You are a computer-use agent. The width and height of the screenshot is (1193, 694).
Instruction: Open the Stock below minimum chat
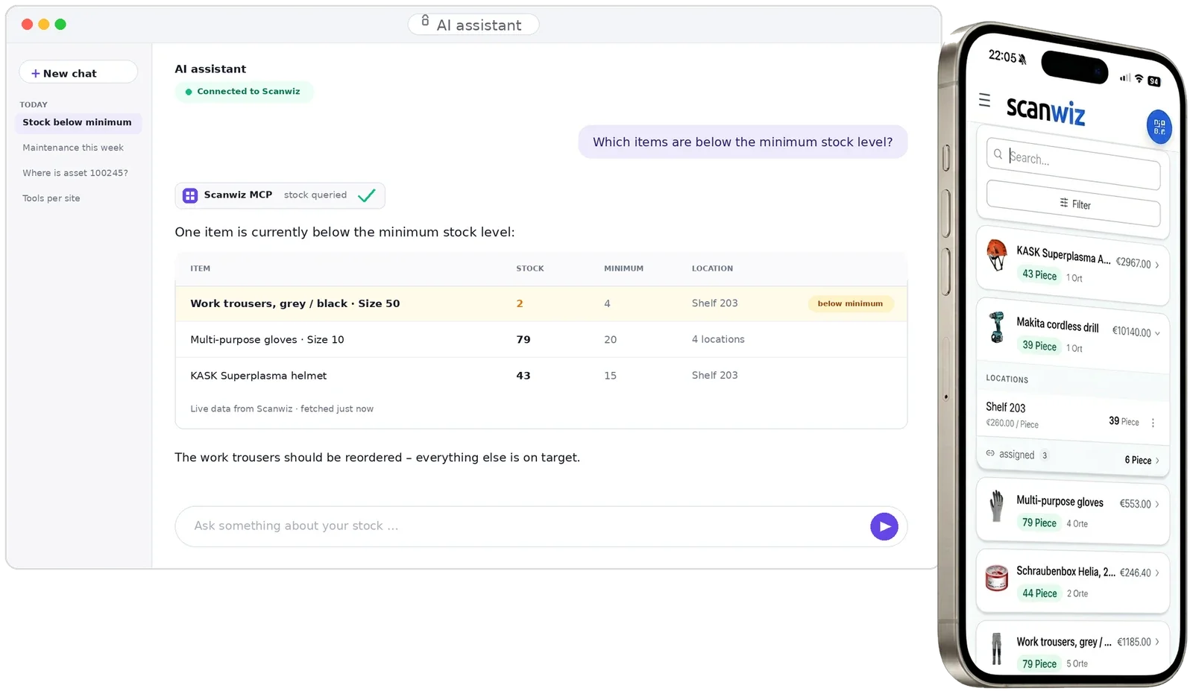coord(78,122)
